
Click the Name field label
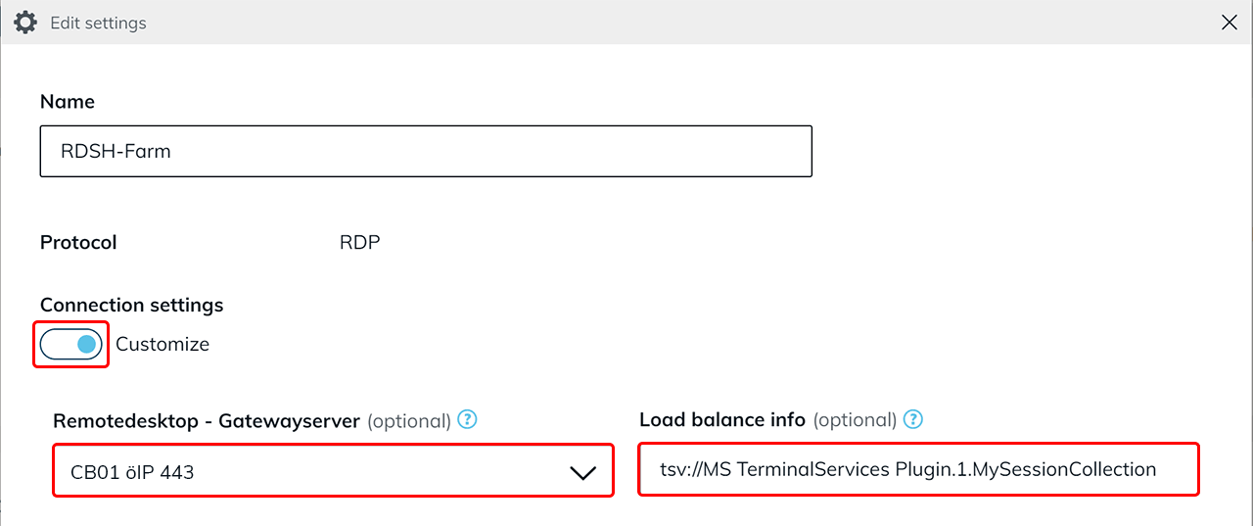[x=68, y=102]
